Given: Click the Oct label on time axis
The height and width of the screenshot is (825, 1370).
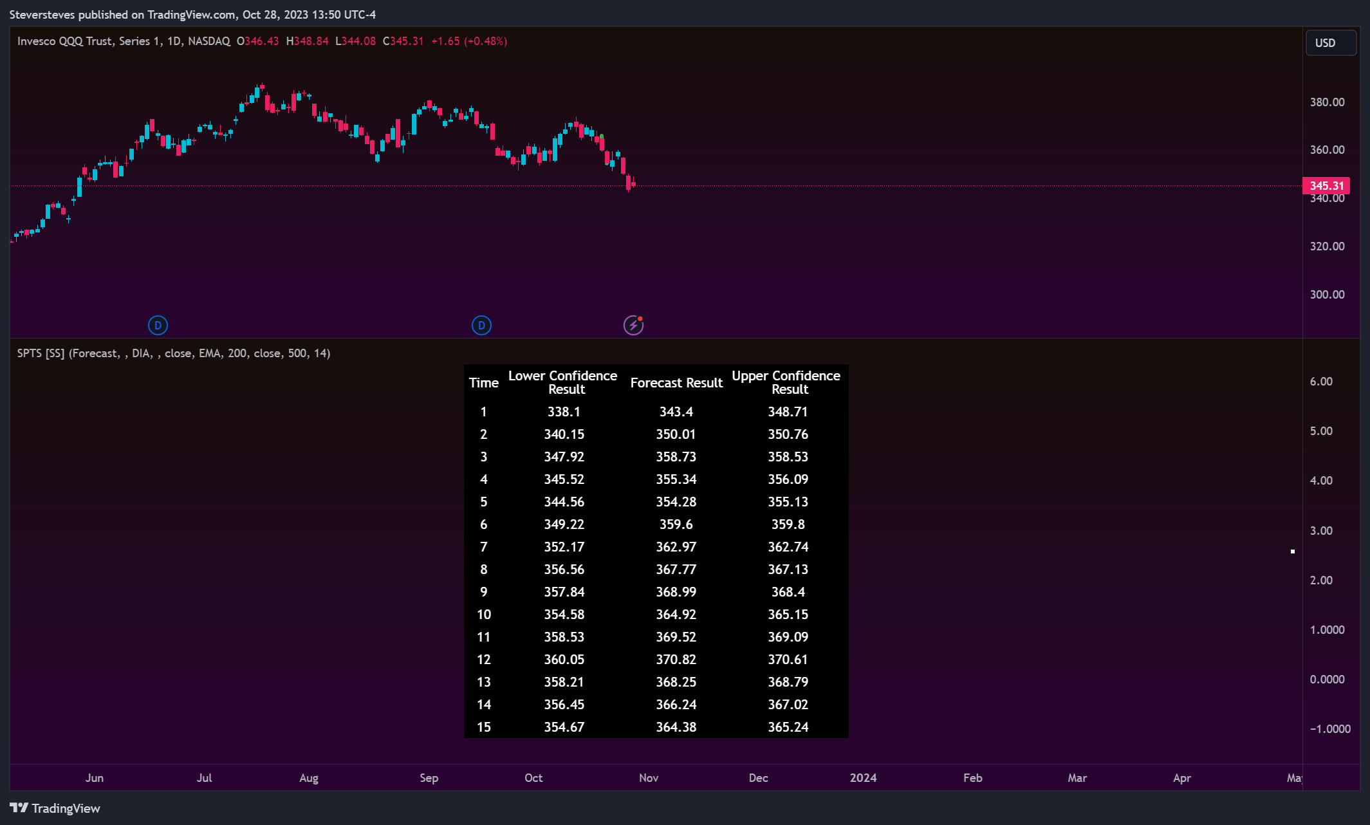Looking at the screenshot, I should tap(533, 778).
